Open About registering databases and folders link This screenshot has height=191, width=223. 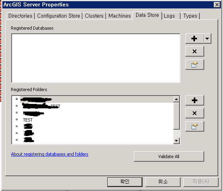50,154
